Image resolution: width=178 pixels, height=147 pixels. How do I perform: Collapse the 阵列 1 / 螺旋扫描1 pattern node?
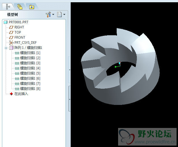6,48
